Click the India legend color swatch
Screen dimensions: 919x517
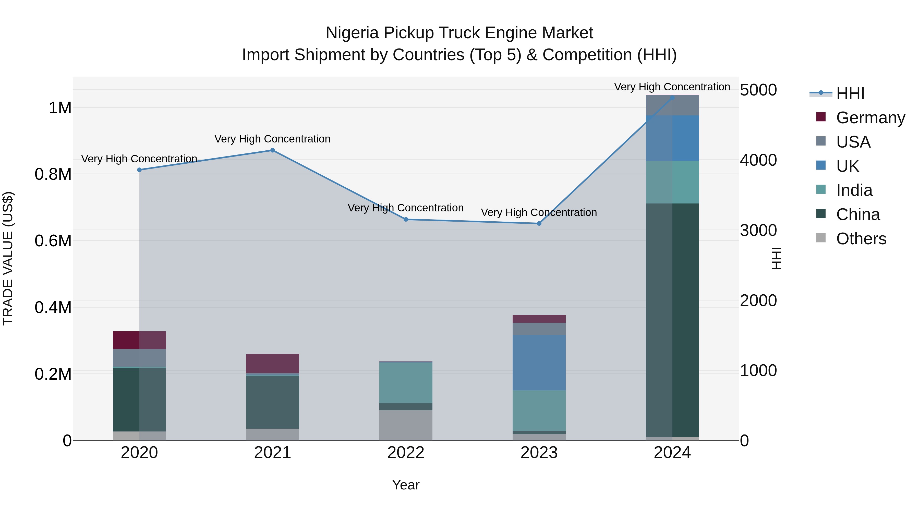pos(821,189)
